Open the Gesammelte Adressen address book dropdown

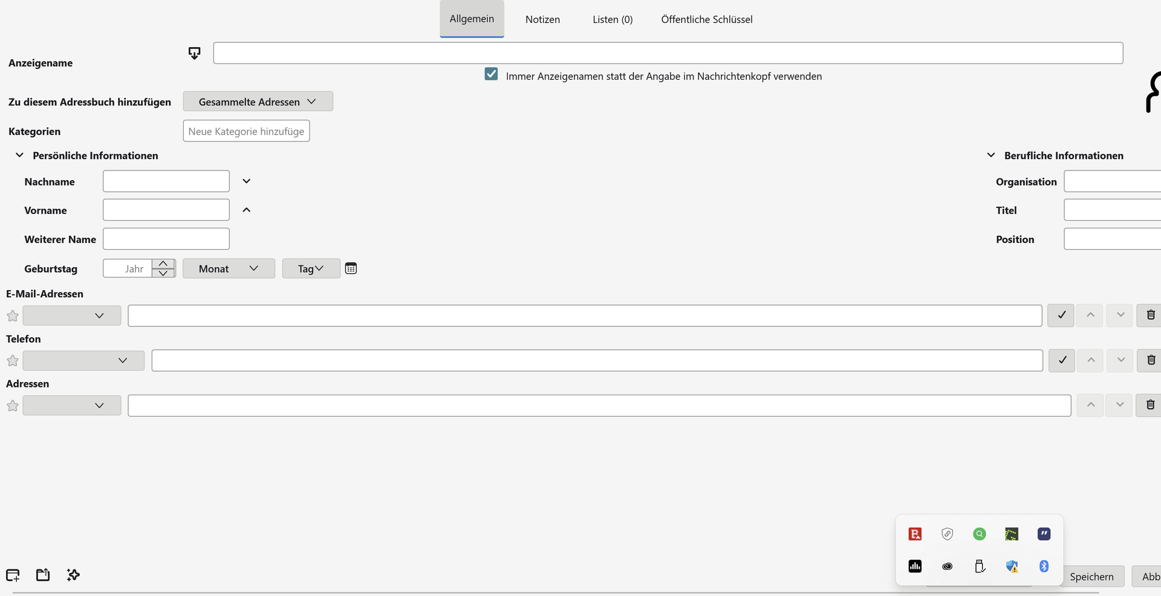[x=258, y=102]
